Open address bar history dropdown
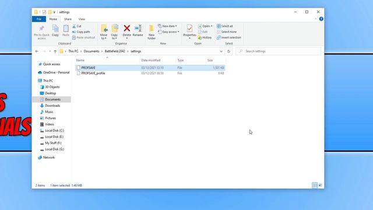The width and height of the screenshot is (373, 210). (221, 51)
